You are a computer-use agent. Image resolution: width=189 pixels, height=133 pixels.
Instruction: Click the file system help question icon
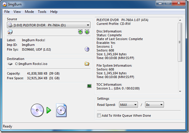pyautogui.click(x=87, y=49)
